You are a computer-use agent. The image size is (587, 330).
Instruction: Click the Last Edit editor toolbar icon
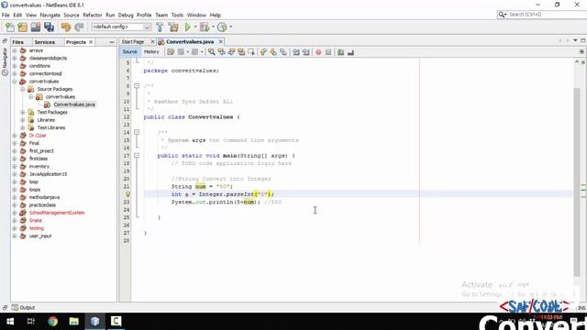(171, 52)
